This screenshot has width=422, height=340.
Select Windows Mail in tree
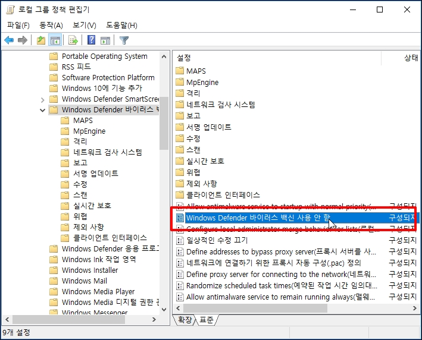[x=85, y=281]
